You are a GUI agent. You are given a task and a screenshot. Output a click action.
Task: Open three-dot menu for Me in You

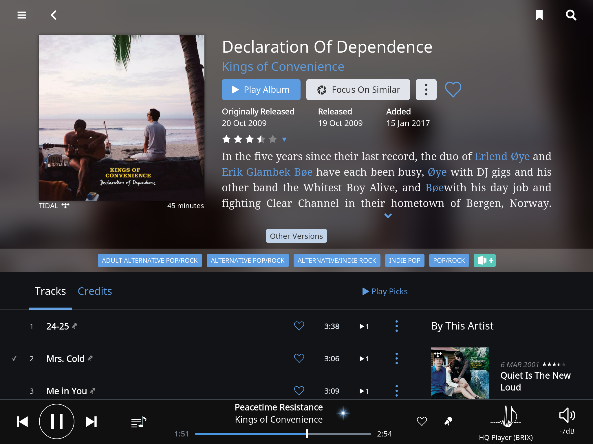pos(396,391)
